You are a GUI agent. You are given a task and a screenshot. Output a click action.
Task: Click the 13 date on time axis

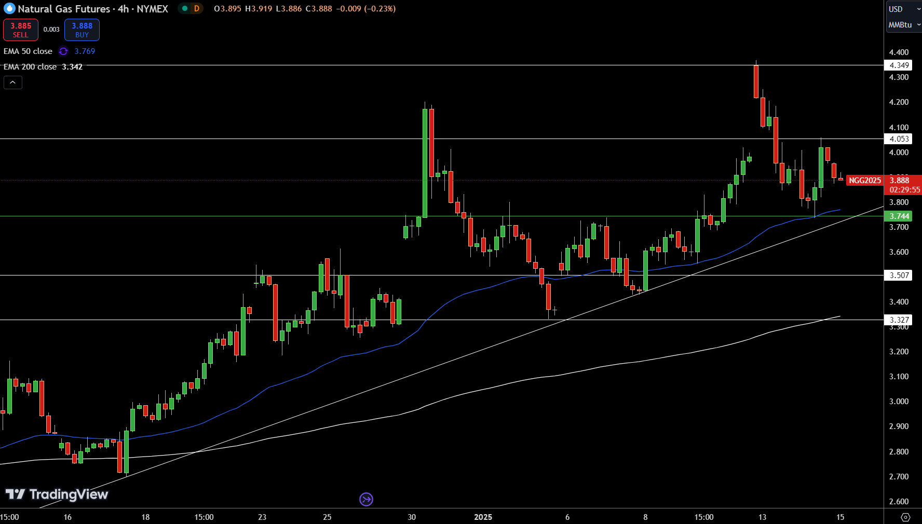[x=762, y=517]
